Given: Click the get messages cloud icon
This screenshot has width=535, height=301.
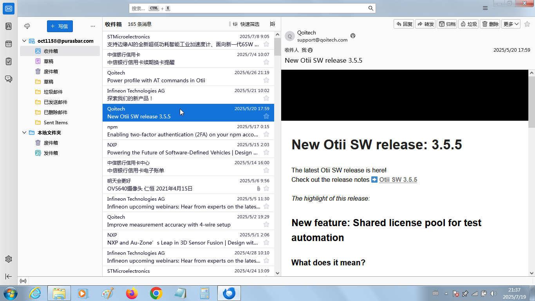Looking at the screenshot, I should coord(27,26).
